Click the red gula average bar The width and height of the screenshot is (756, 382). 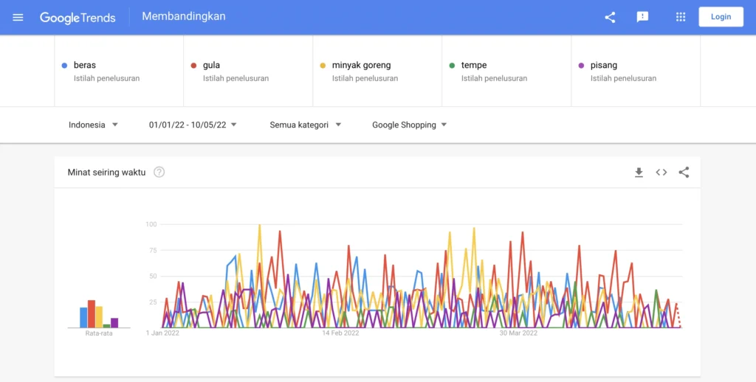tap(91, 313)
